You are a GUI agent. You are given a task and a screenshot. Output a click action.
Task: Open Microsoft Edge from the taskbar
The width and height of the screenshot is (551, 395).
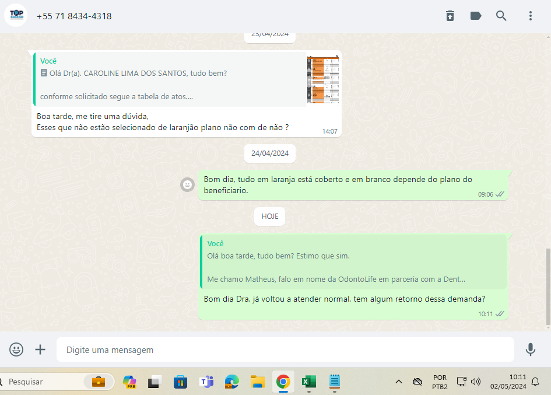(232, 382)
